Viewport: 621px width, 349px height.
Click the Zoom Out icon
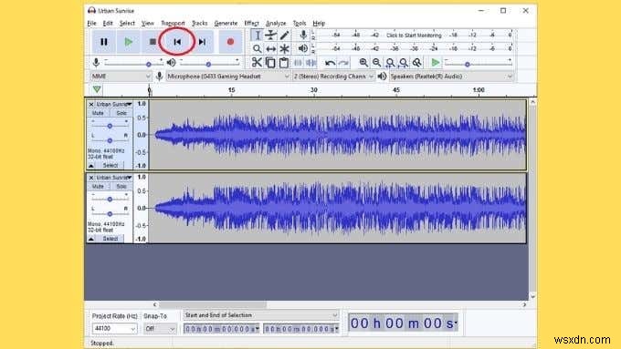coord(376,63)
